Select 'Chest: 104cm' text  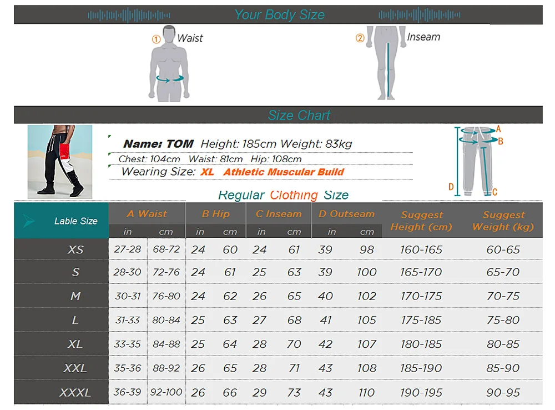pos(149,159)
